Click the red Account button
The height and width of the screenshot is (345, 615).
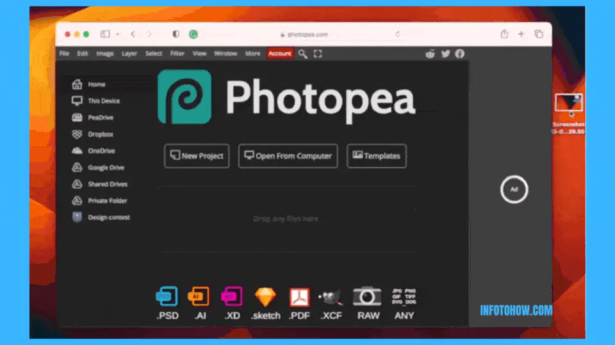[280, 53]
